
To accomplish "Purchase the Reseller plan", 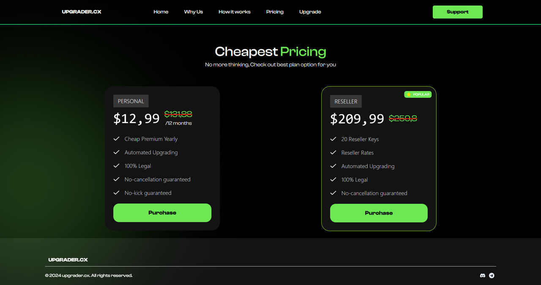I will tap(379, 213).
